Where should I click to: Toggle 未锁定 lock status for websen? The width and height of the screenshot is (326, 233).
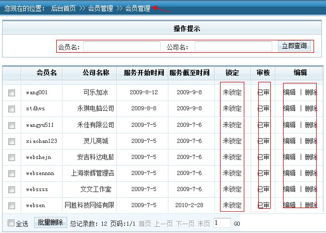[x=232, y=205]
